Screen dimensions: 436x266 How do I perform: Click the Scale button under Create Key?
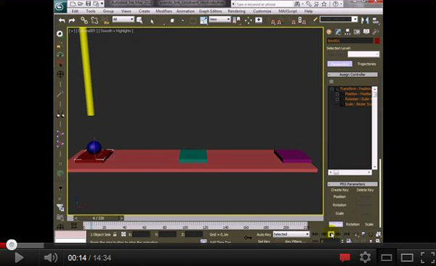[339, 213]
